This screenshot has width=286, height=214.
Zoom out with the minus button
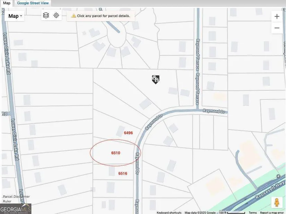click(x=277, y=28)
